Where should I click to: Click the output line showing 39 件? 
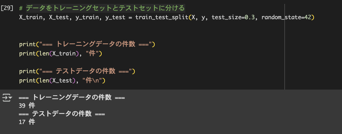coord(27,106)
